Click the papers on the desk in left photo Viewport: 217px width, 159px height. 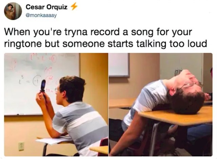[x=54, y=140]
